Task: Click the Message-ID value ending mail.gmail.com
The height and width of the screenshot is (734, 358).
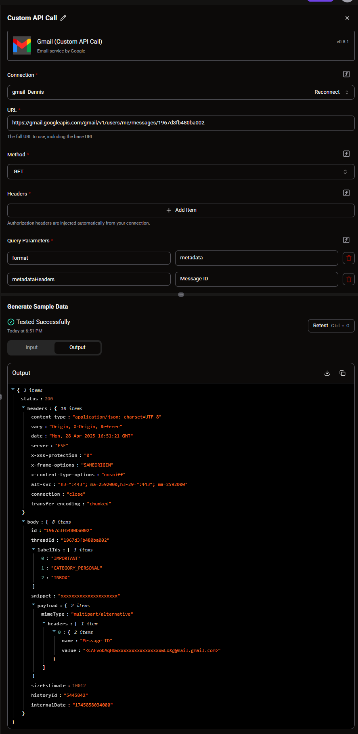Action: tap(152, 651)
